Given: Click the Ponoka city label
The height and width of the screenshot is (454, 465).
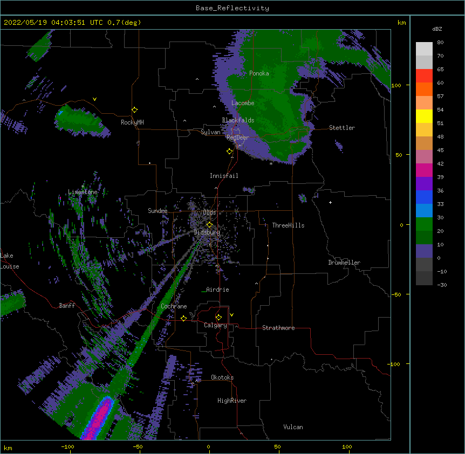Looking at the screenshot, I should 259,73.
